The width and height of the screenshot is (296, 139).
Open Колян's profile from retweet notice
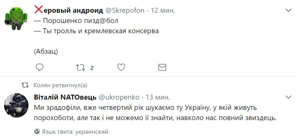pyautogui.click(x=42, y=85)
